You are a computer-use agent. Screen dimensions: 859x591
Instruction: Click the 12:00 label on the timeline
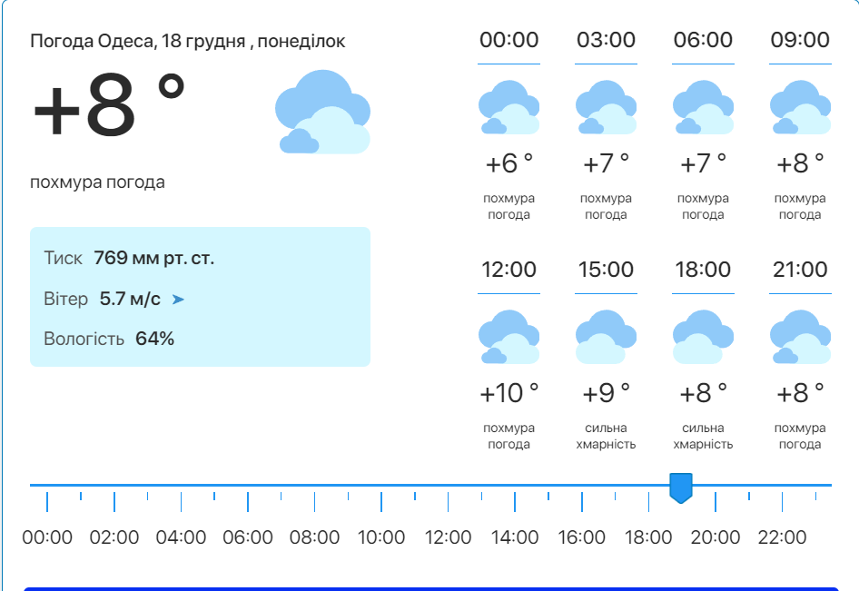tap(448, 537)
